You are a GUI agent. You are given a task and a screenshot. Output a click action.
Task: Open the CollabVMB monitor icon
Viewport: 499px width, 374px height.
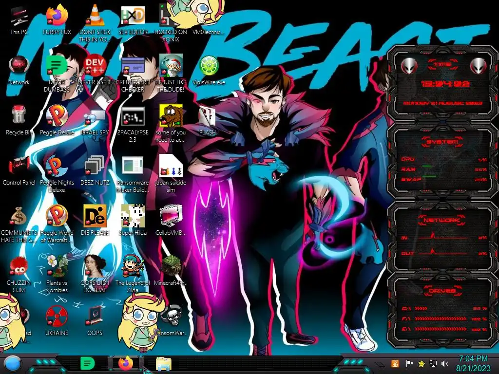click(171, 216)
